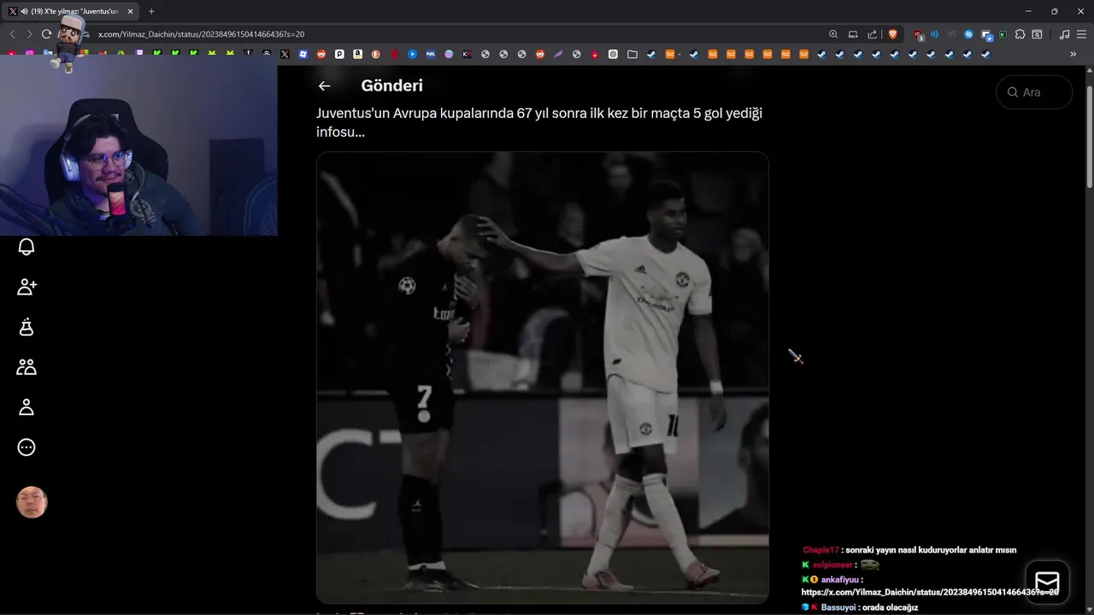
Task: Open the notifications bell in X sidebar
Action: [26, 247]
